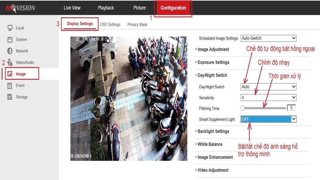Open the OSD Settings tab

(110, 25)
